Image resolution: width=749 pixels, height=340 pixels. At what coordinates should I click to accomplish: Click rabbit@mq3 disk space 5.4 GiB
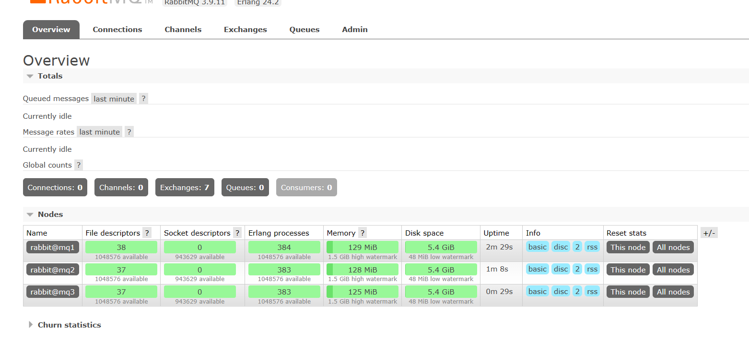441,292
